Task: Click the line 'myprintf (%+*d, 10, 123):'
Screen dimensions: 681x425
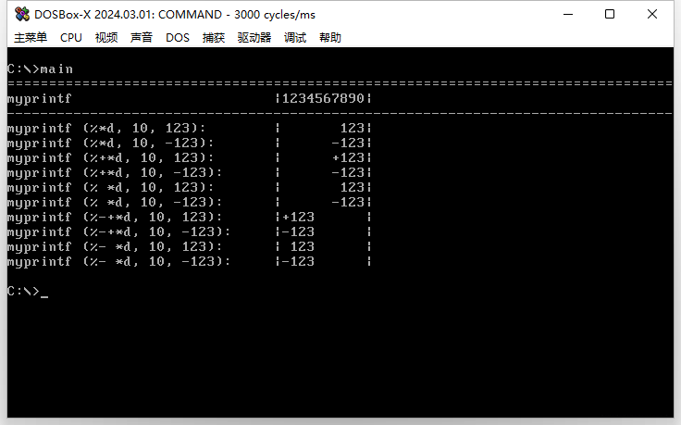Action: point(111,157)
